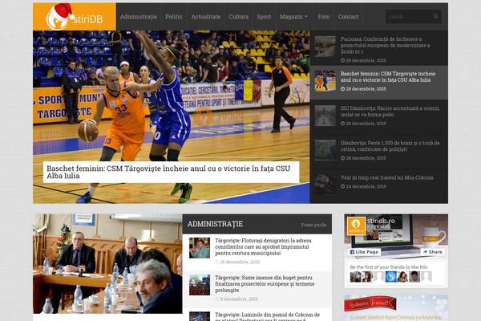Open the Baschet feminin article in side list

(x=388, y=77)
